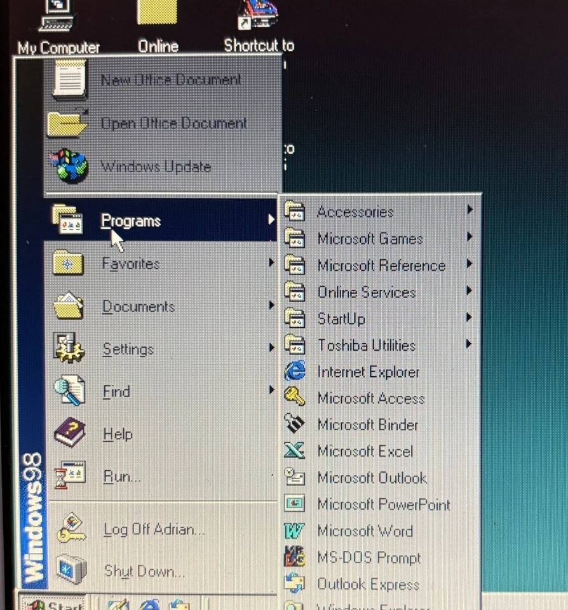Open Microsoft Access
Screen dimensions: 568x610
(370, 398)
